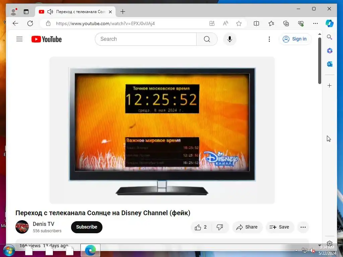
Task: Open the muted volume tray icon
Action: (313, 250)
